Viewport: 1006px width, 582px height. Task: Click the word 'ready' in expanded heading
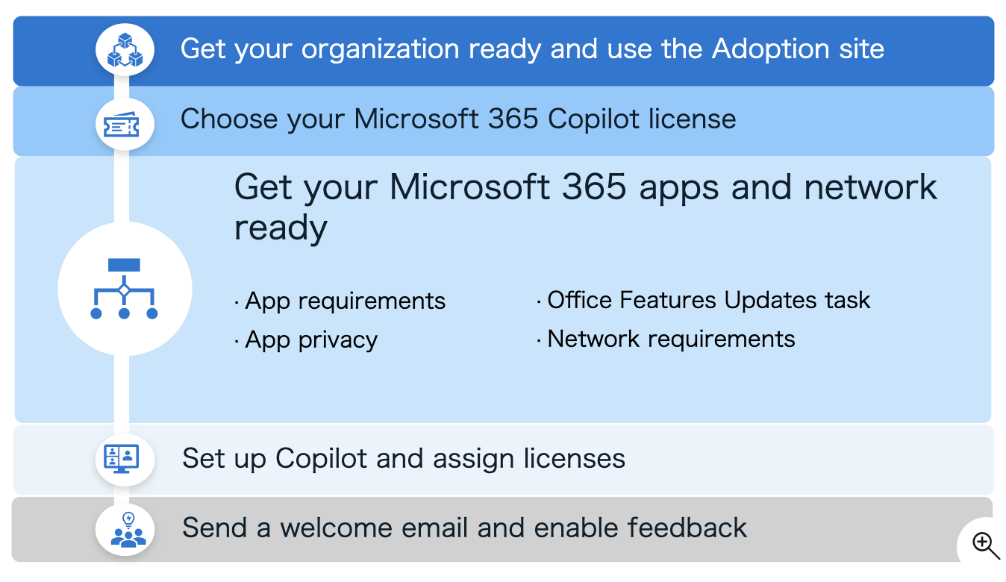(x=281, y=228)
